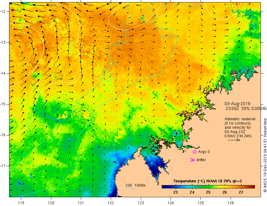Click the 123 longitude axis label
267x206 pixels.
click(x=141, y=203)
